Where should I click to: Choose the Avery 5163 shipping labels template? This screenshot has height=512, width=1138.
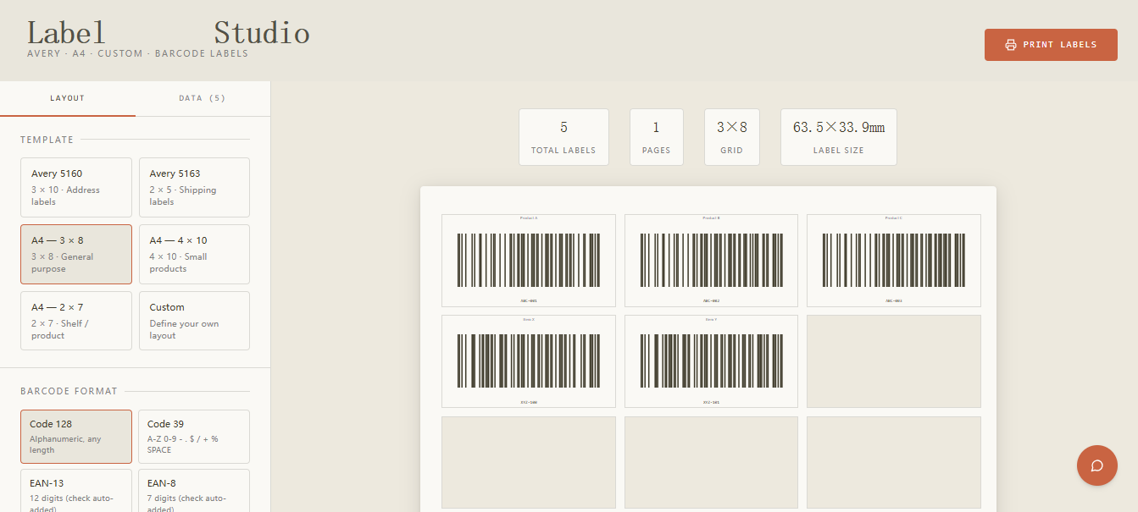click(194, 187)
